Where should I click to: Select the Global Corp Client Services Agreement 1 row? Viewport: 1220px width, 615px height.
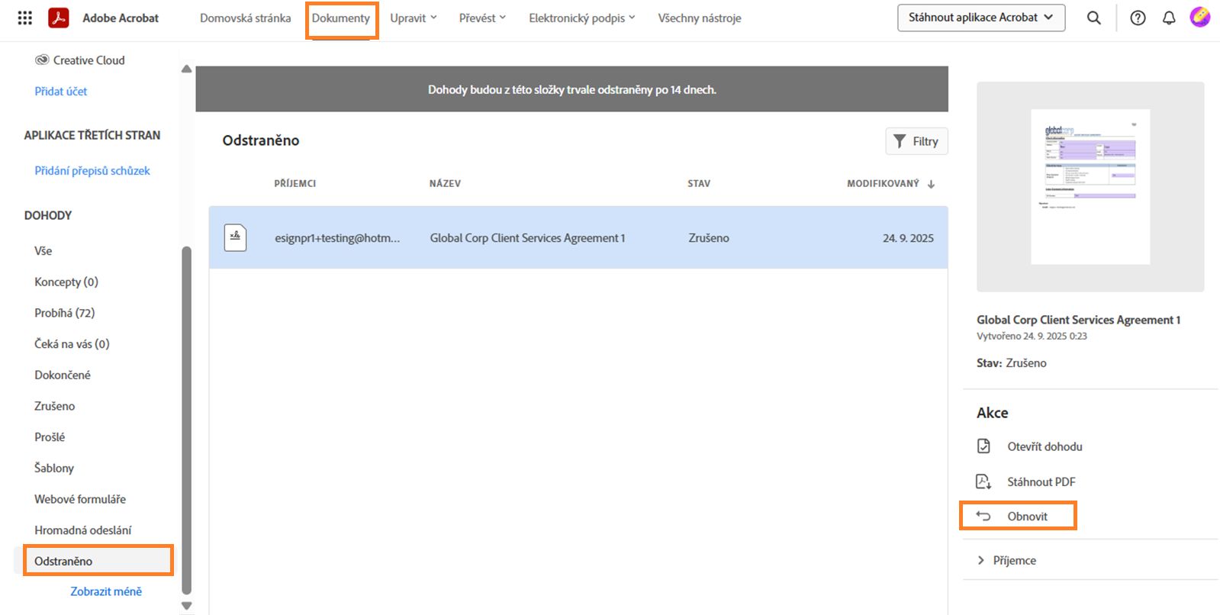578,237
